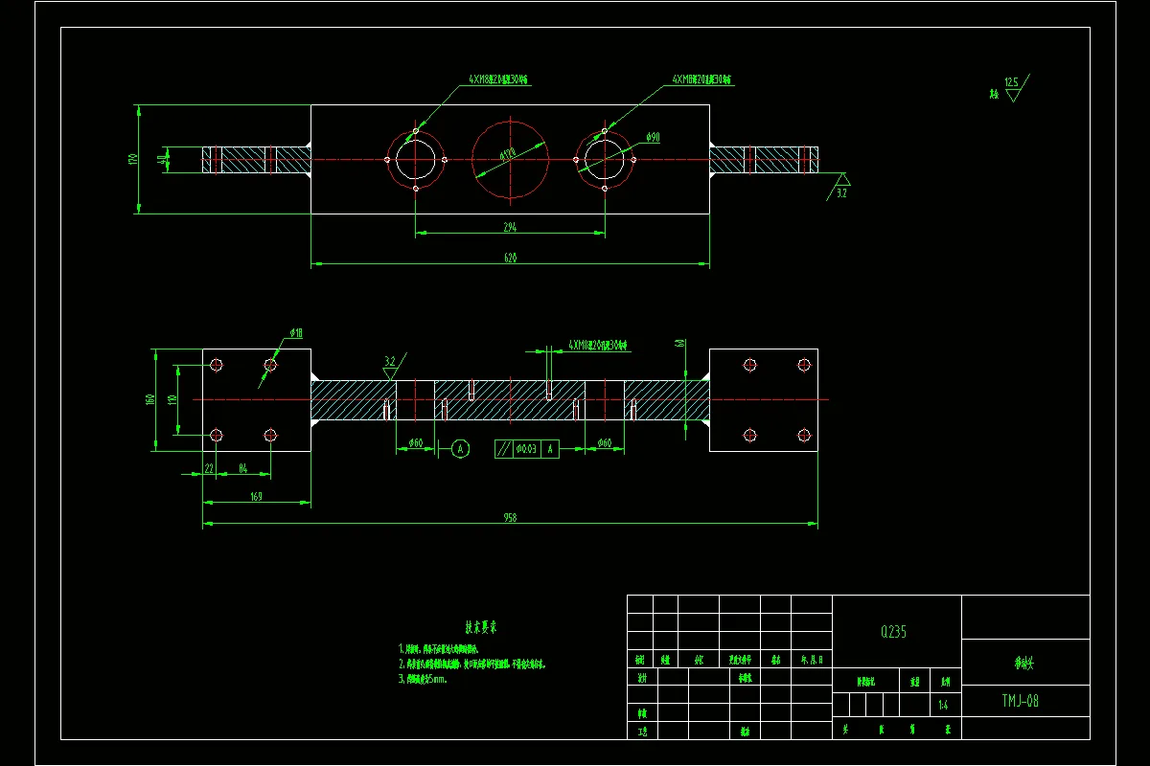The width and height of the screenshot is (1150, 766).
Task: Click the φ90 diameter label
Action: (653, 138)
